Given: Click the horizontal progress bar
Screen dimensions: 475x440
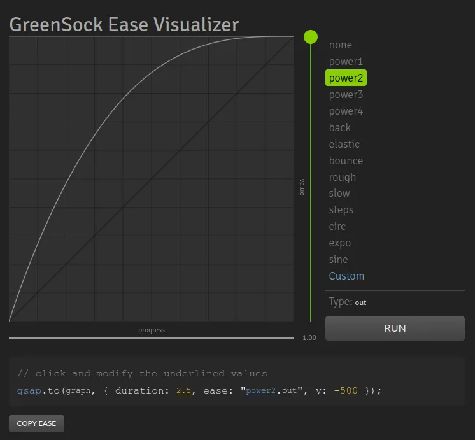Looking at the screenshot, I should pos(152,338).
